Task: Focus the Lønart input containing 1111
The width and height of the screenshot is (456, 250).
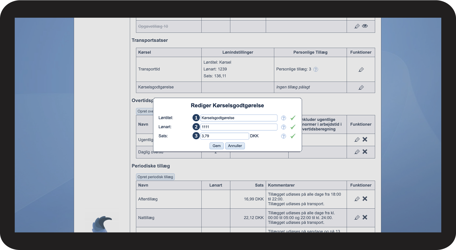Action: 239,127
